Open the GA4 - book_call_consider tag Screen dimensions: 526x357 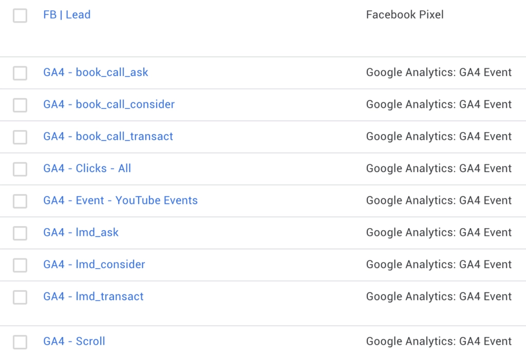(108, 104)
